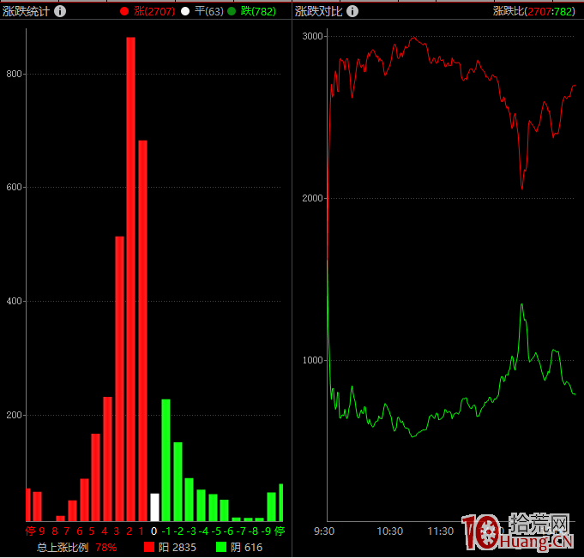The height and width of the screenshot is (558, 584).
Task: Click red square legend for 阳 2835
Action: point(149,547)
